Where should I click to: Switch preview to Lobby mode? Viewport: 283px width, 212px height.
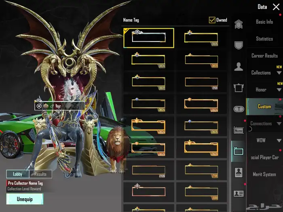point(17,174)
